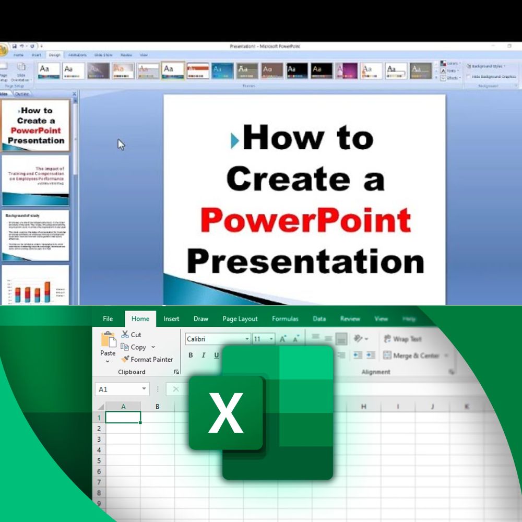Open the Excel font name dropdown
Screen dimensions: 522x522
click(247, 339)
